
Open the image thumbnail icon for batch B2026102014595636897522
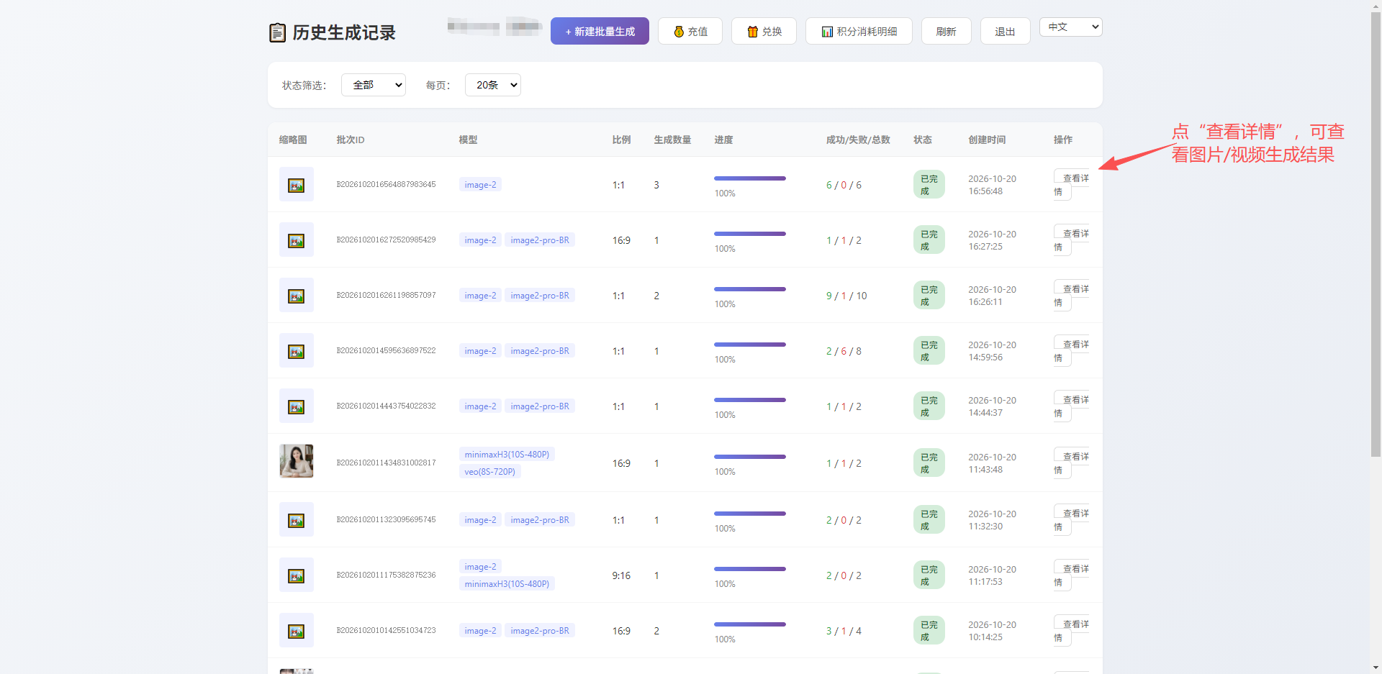click(297, 351)
